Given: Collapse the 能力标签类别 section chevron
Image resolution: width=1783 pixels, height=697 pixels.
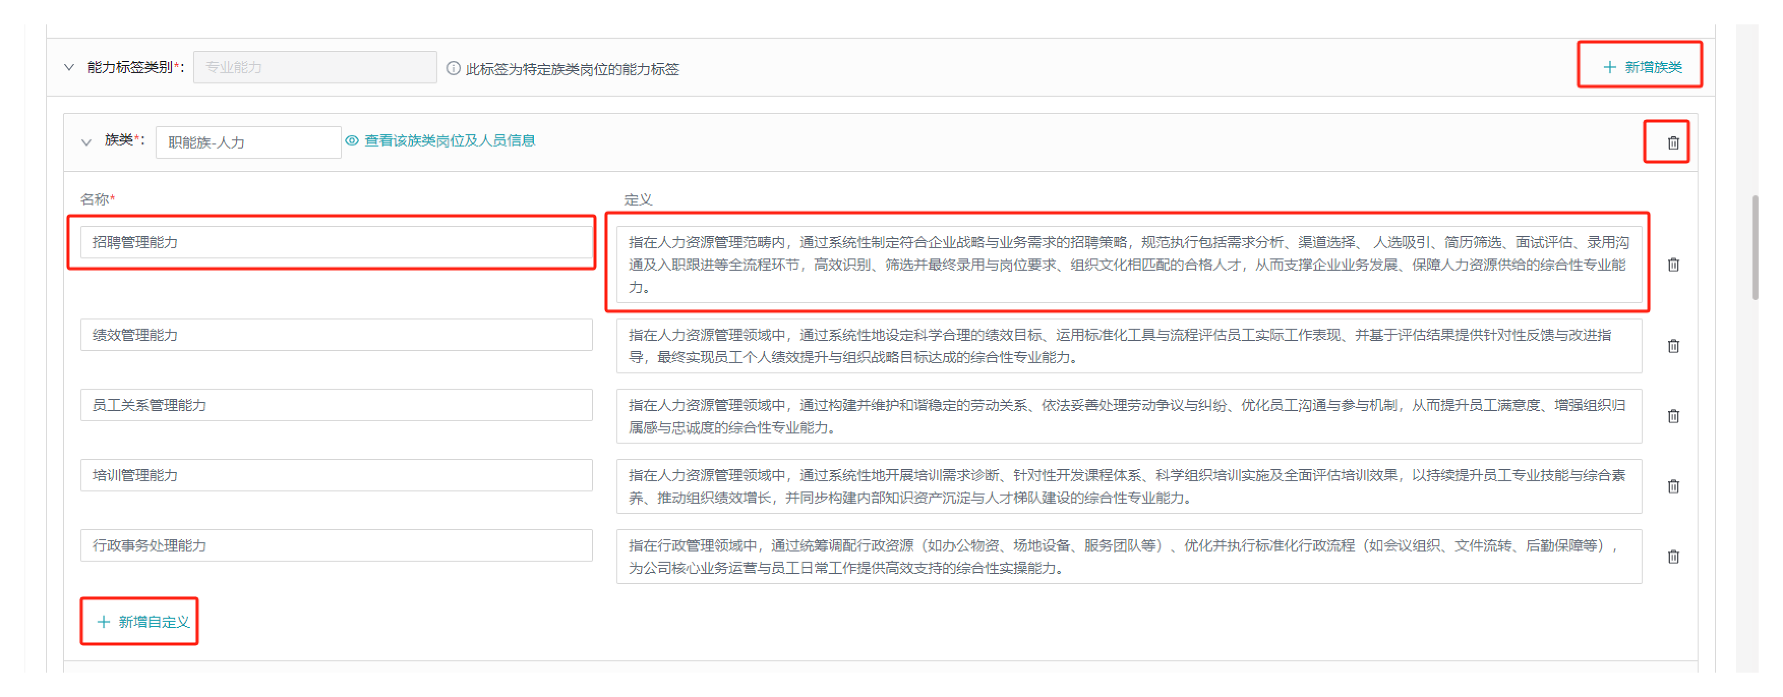Looking at the screenshot, I should [69, 67].
